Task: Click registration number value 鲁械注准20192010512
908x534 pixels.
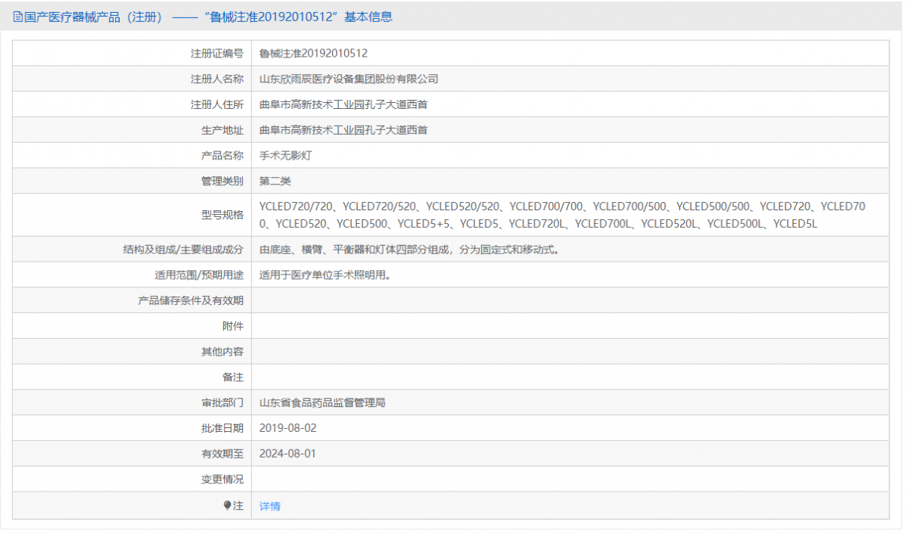Action: click(x=313, y=54)
